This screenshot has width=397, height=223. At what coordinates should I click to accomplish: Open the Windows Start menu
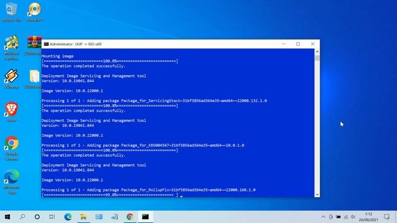(x=7, y=217)
